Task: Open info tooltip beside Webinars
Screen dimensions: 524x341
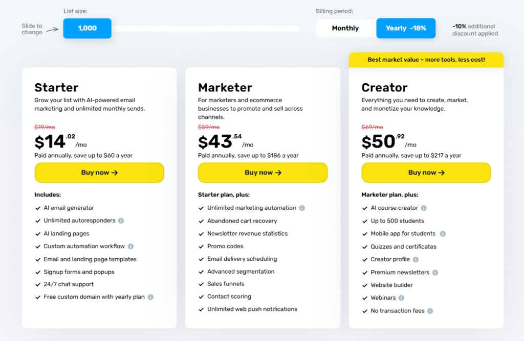Action: click(401, 298)
